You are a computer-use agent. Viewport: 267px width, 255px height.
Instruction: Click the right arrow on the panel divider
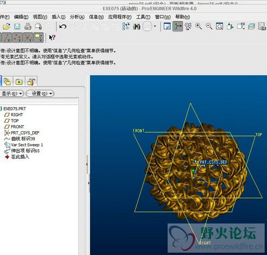click(x=89, y=183)
